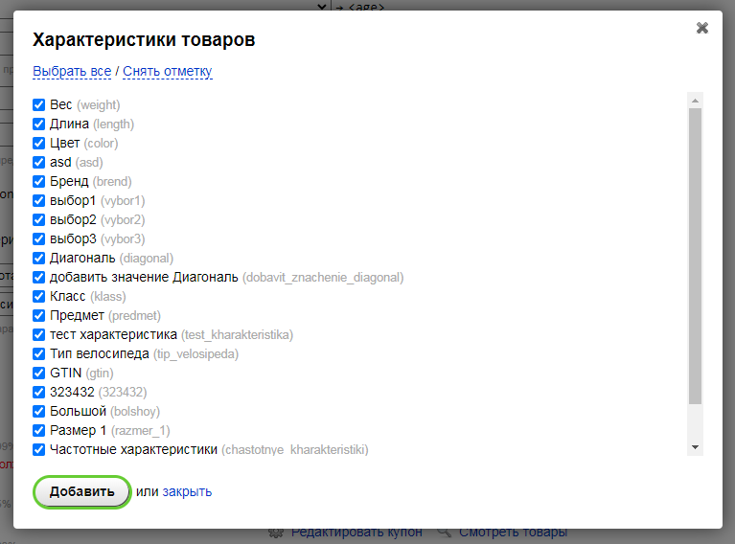Click the scrollbar down arrow
The image size is (735, 544).
coord(695,447)
